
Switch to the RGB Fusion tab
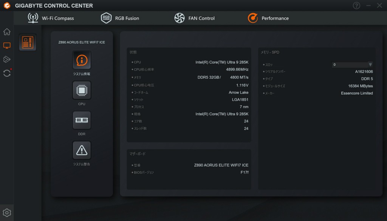[x=120, y=18]
